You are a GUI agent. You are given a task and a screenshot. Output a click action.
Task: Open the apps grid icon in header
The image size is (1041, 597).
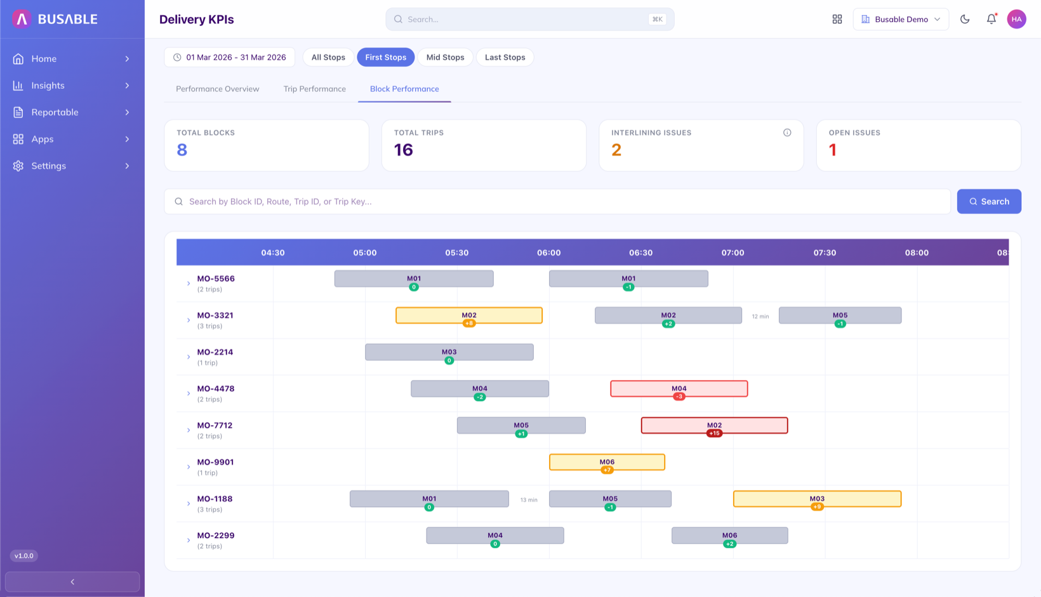point(837,19)
